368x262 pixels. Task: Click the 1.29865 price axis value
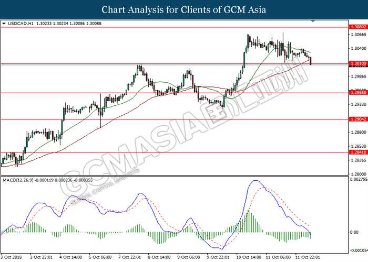tap(359, 77)
